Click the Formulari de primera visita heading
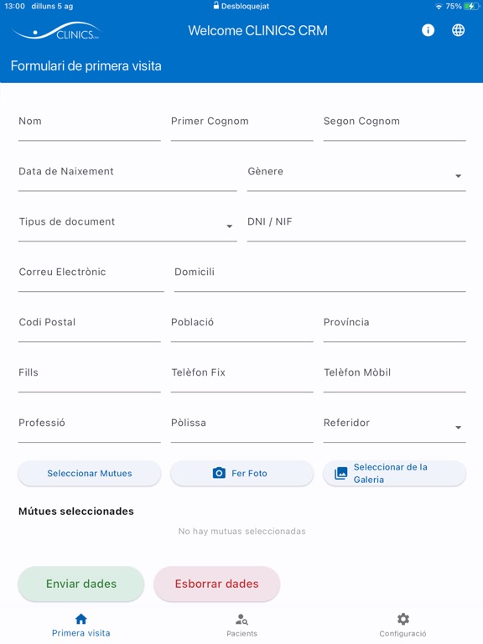 pyautogui.click(x=86, y=66)
